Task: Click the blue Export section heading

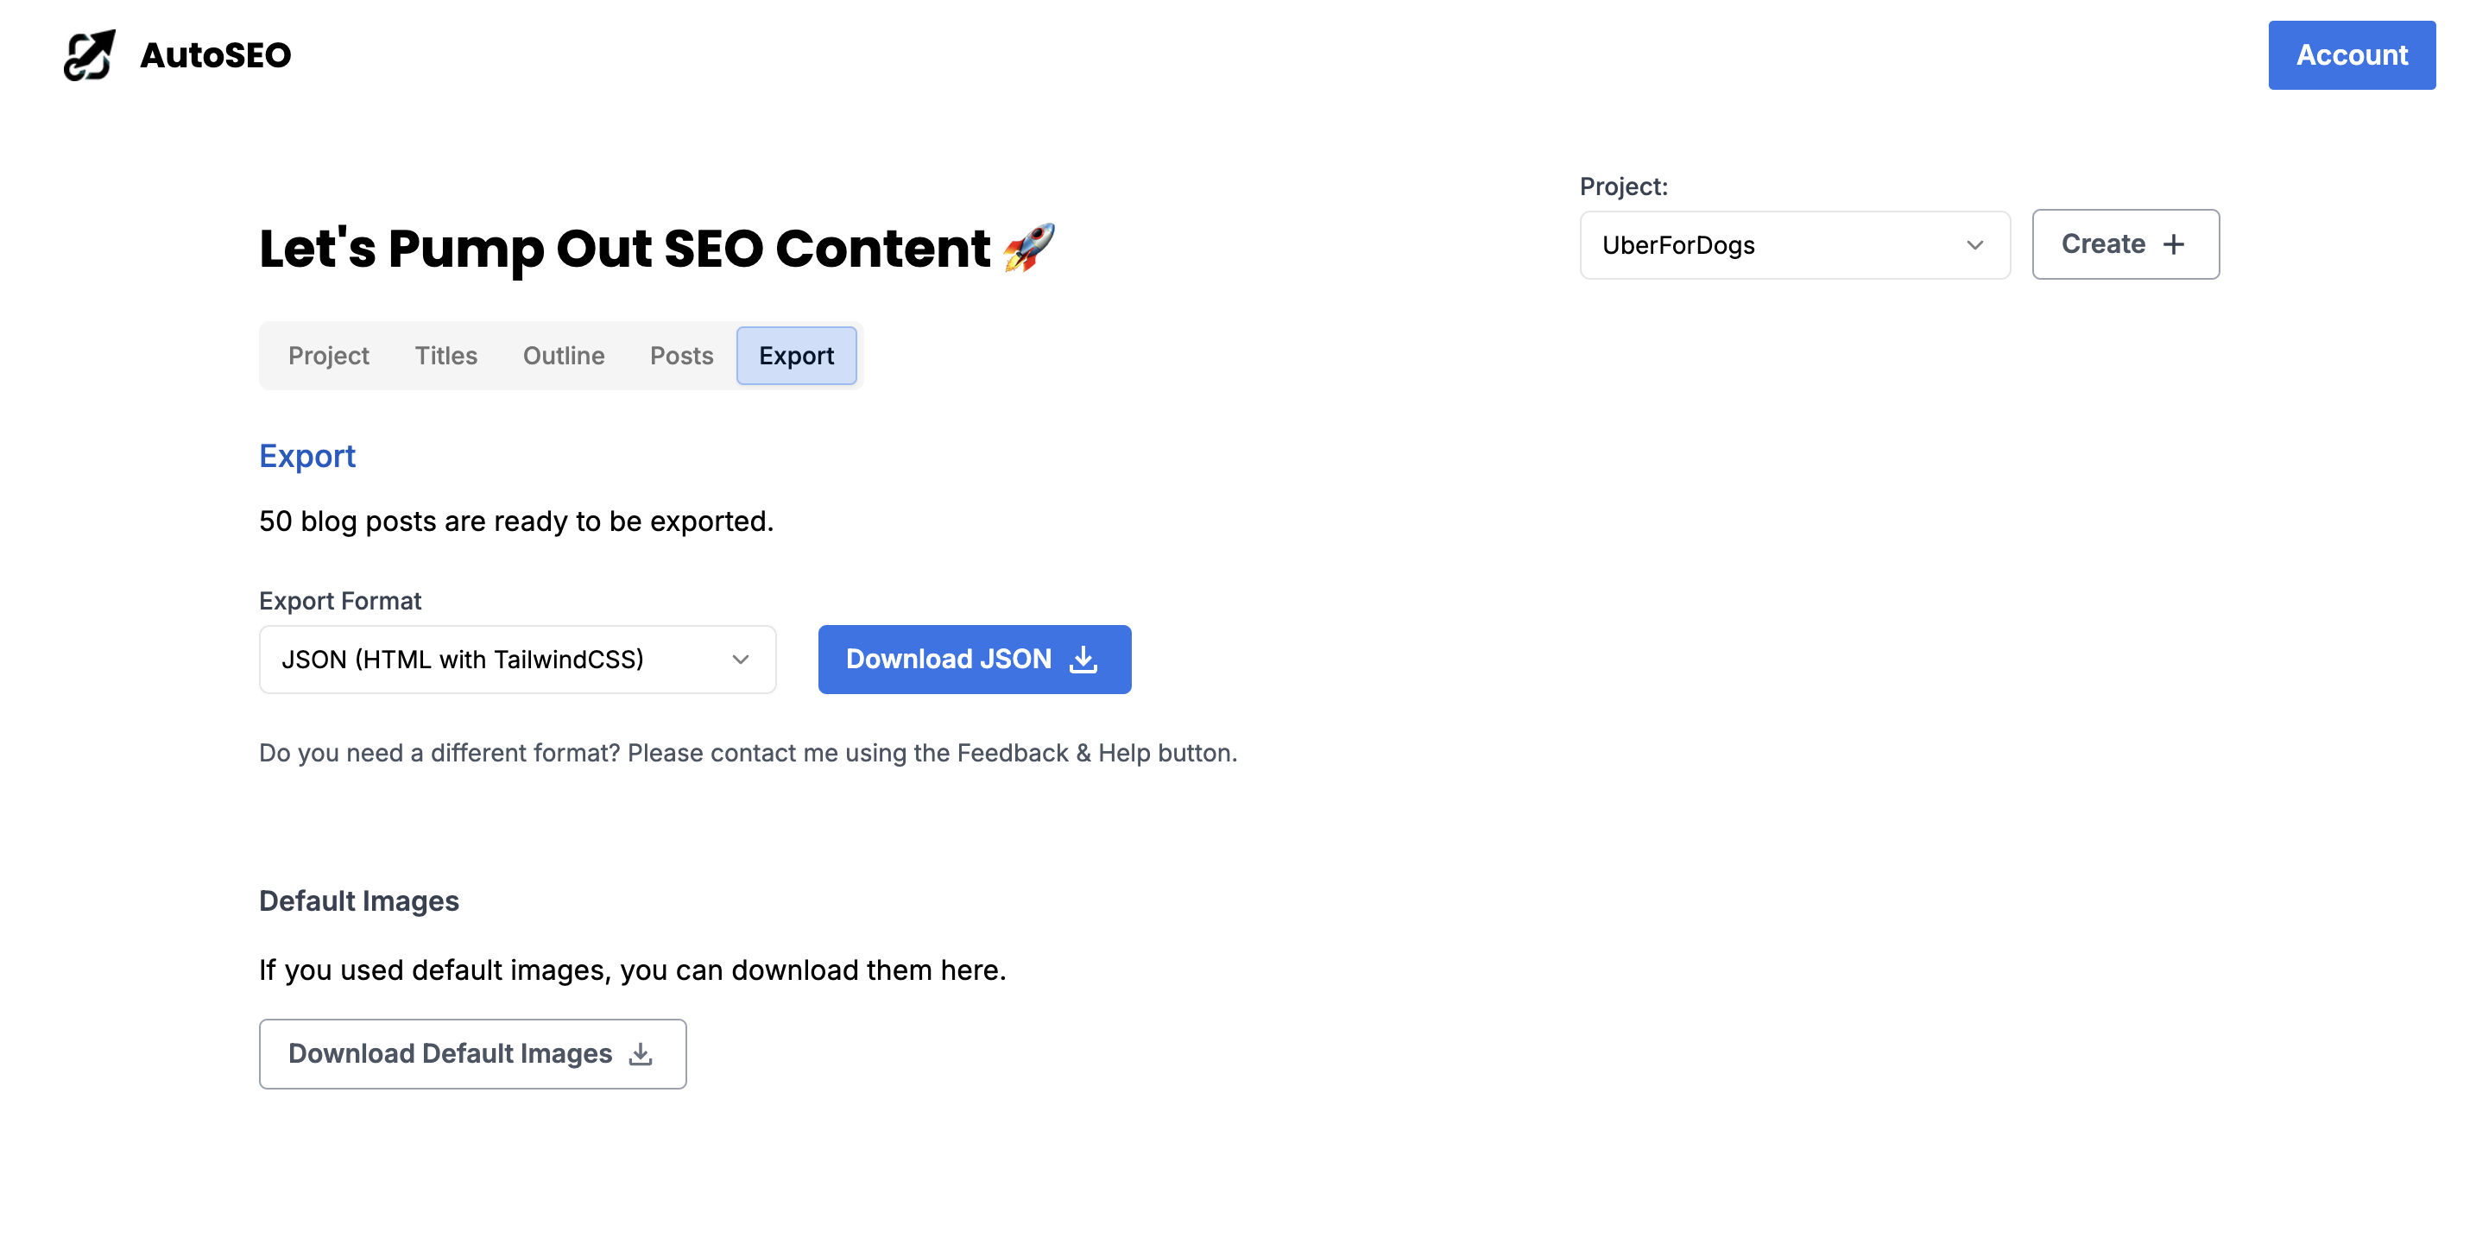Action: point(306,456)
